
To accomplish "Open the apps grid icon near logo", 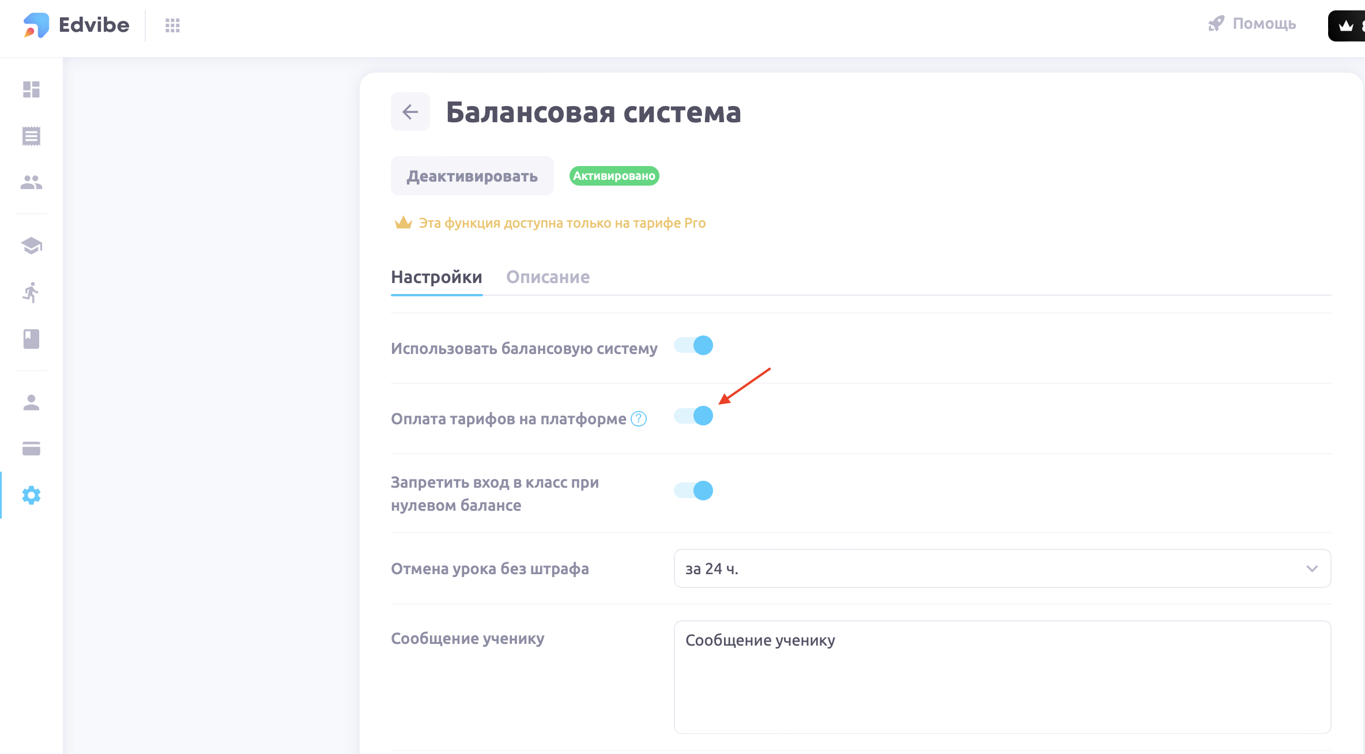I will tap(172, 25).
